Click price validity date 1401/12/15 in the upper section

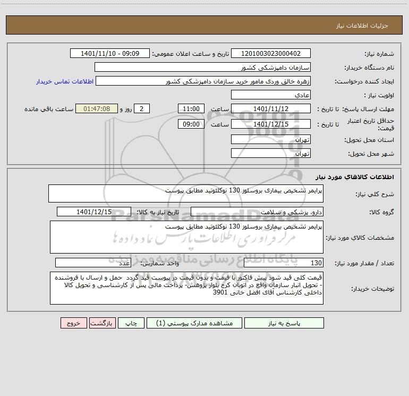point(271,124)
